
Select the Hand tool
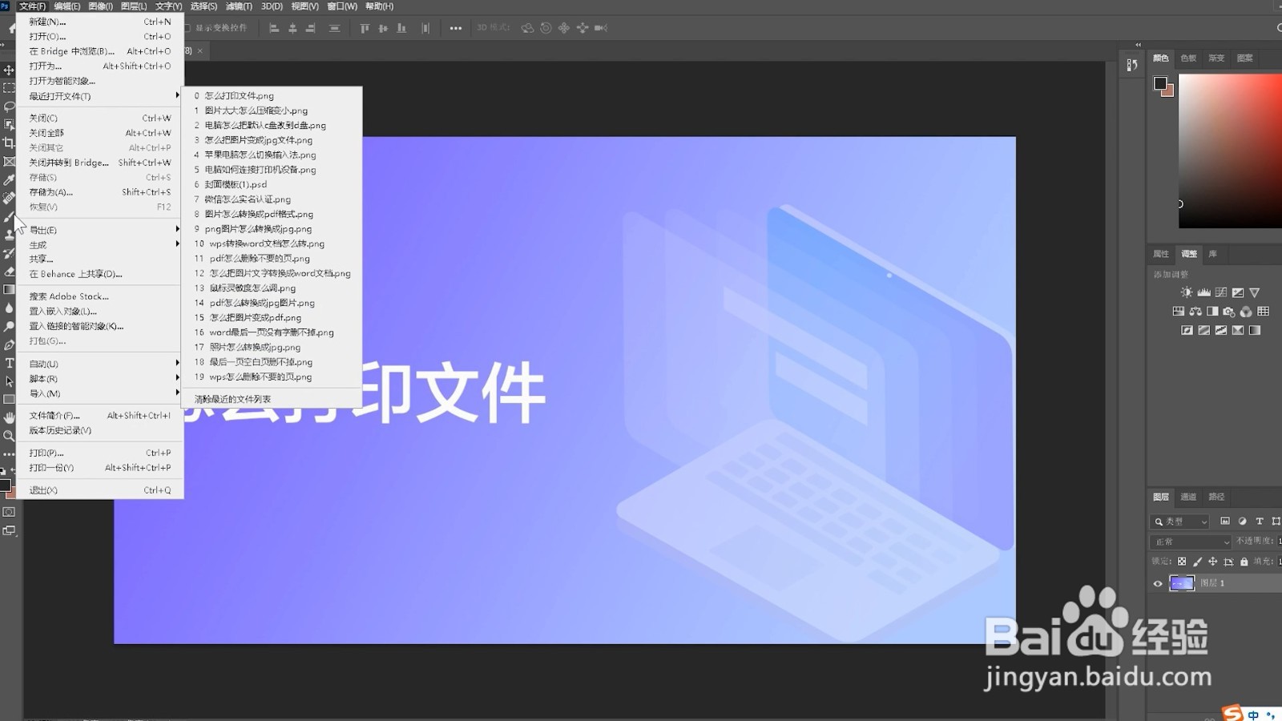[x=9, y=417]
